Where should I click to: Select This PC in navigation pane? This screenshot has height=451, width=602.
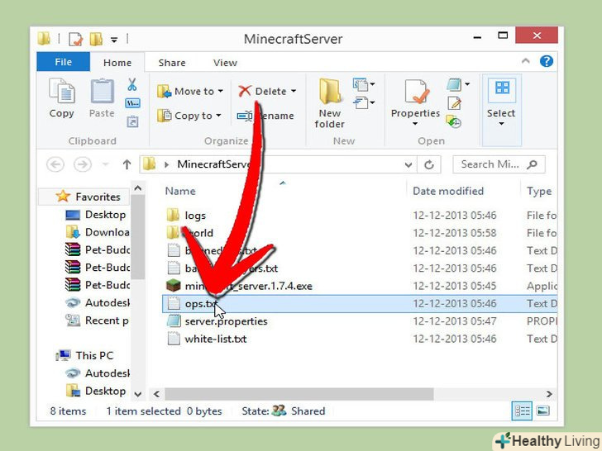(x=94, y=355)
